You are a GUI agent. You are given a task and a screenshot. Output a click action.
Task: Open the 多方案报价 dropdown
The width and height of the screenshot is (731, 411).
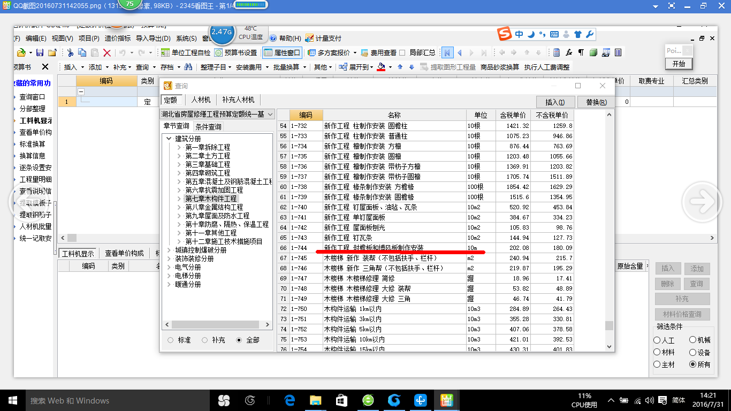click(x=332, y=52)
